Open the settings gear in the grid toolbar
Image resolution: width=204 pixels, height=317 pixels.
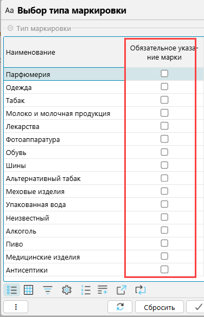click(x=67, y=290)
